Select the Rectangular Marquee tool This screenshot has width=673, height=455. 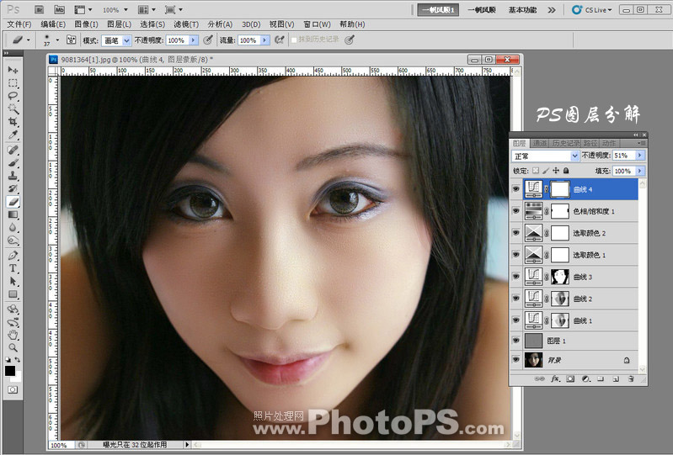point(13,83)
